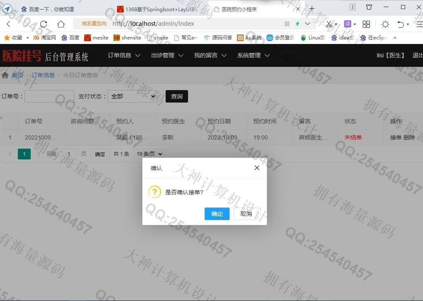Click the purple translate icon
The width and height of the screenshot is (423, 301).
point(347,24)
